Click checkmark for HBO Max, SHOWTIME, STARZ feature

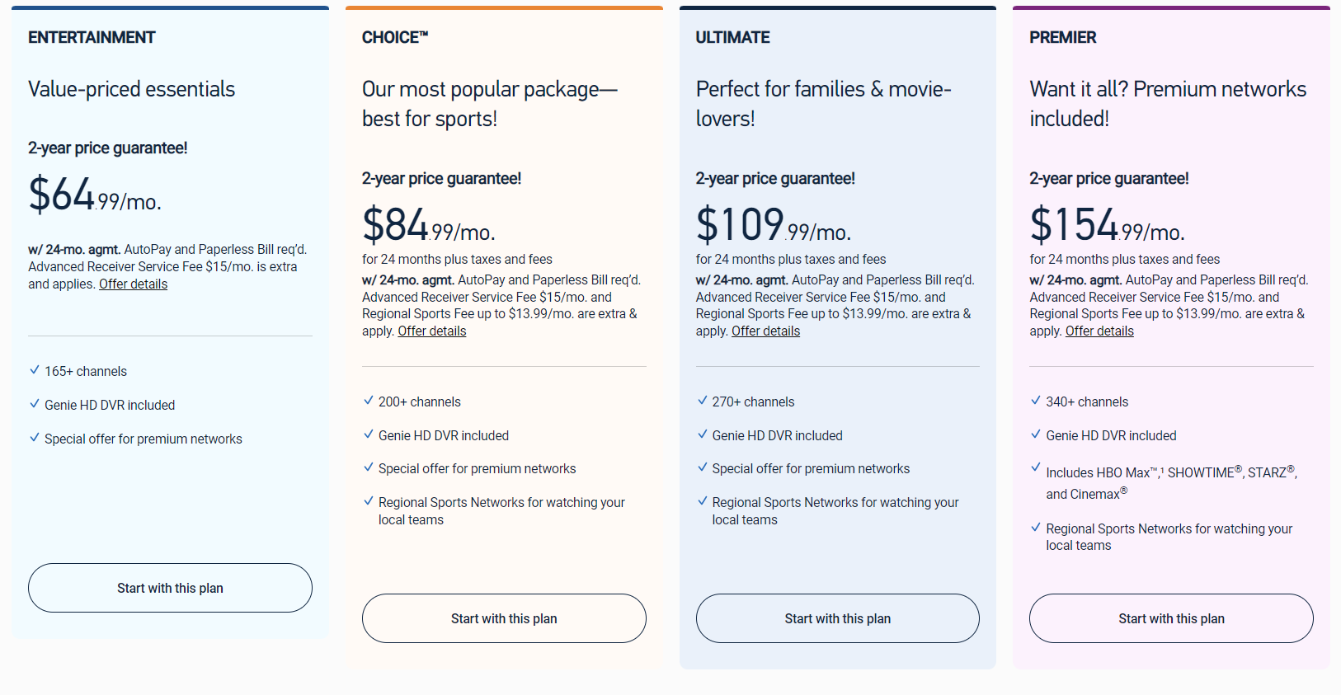click(x=1036, y=467)
